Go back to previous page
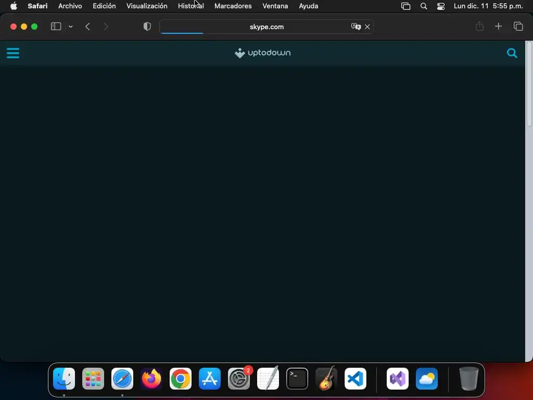The height and width of the screenshot is (400, 533). pyautogui.click(x=87, y=27)
